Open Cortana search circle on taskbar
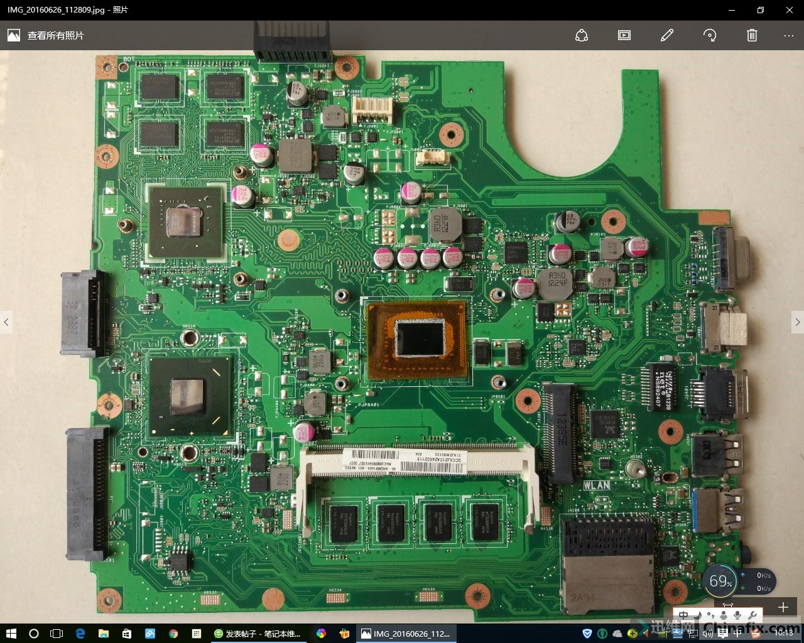The height and width of the screenshot is (643, 804). 34,634
